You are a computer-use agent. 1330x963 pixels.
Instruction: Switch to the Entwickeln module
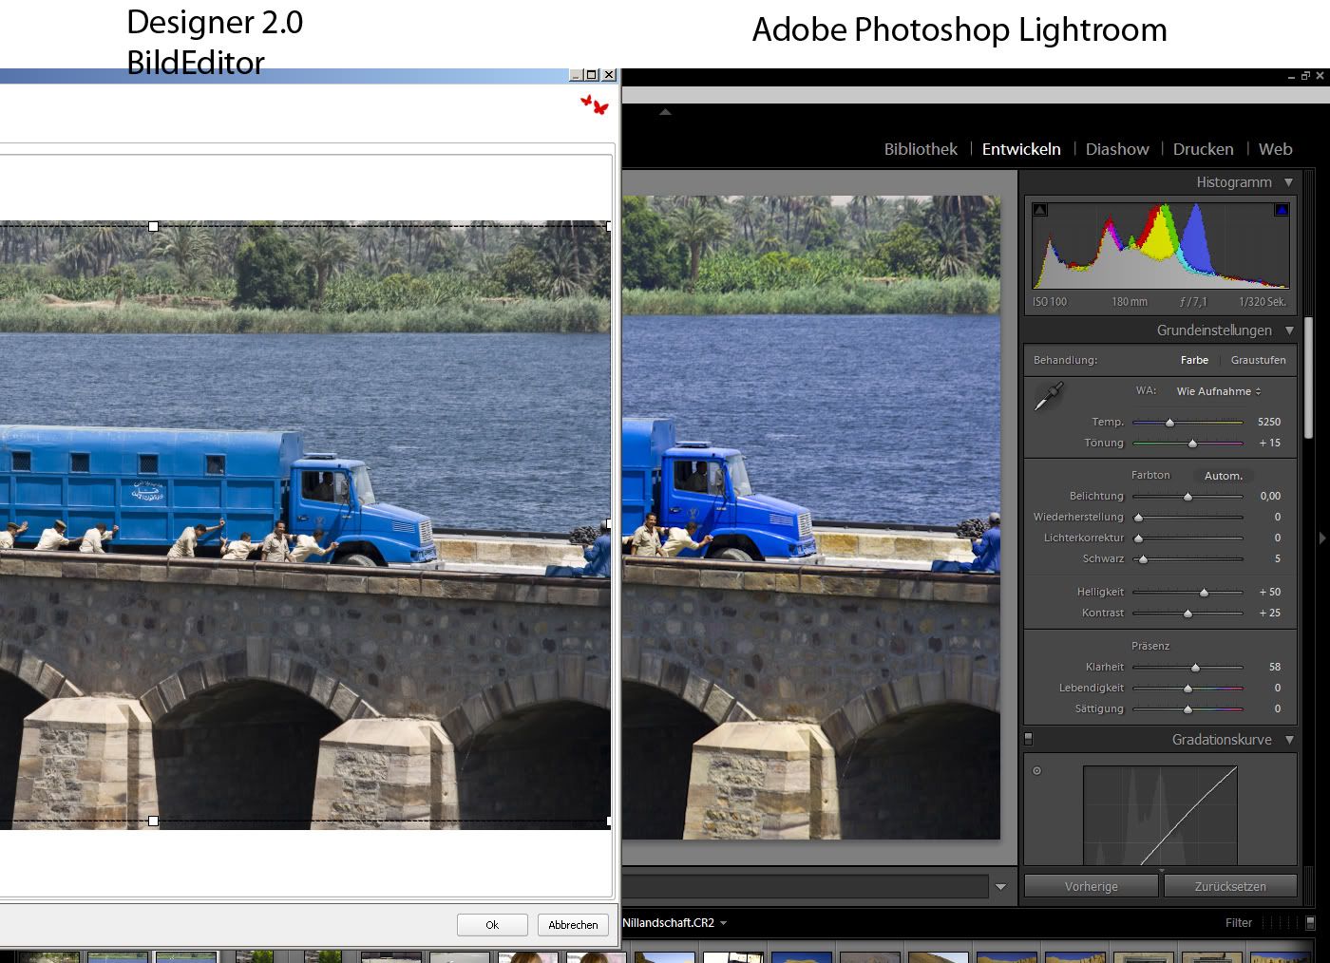pos(1021,149)
